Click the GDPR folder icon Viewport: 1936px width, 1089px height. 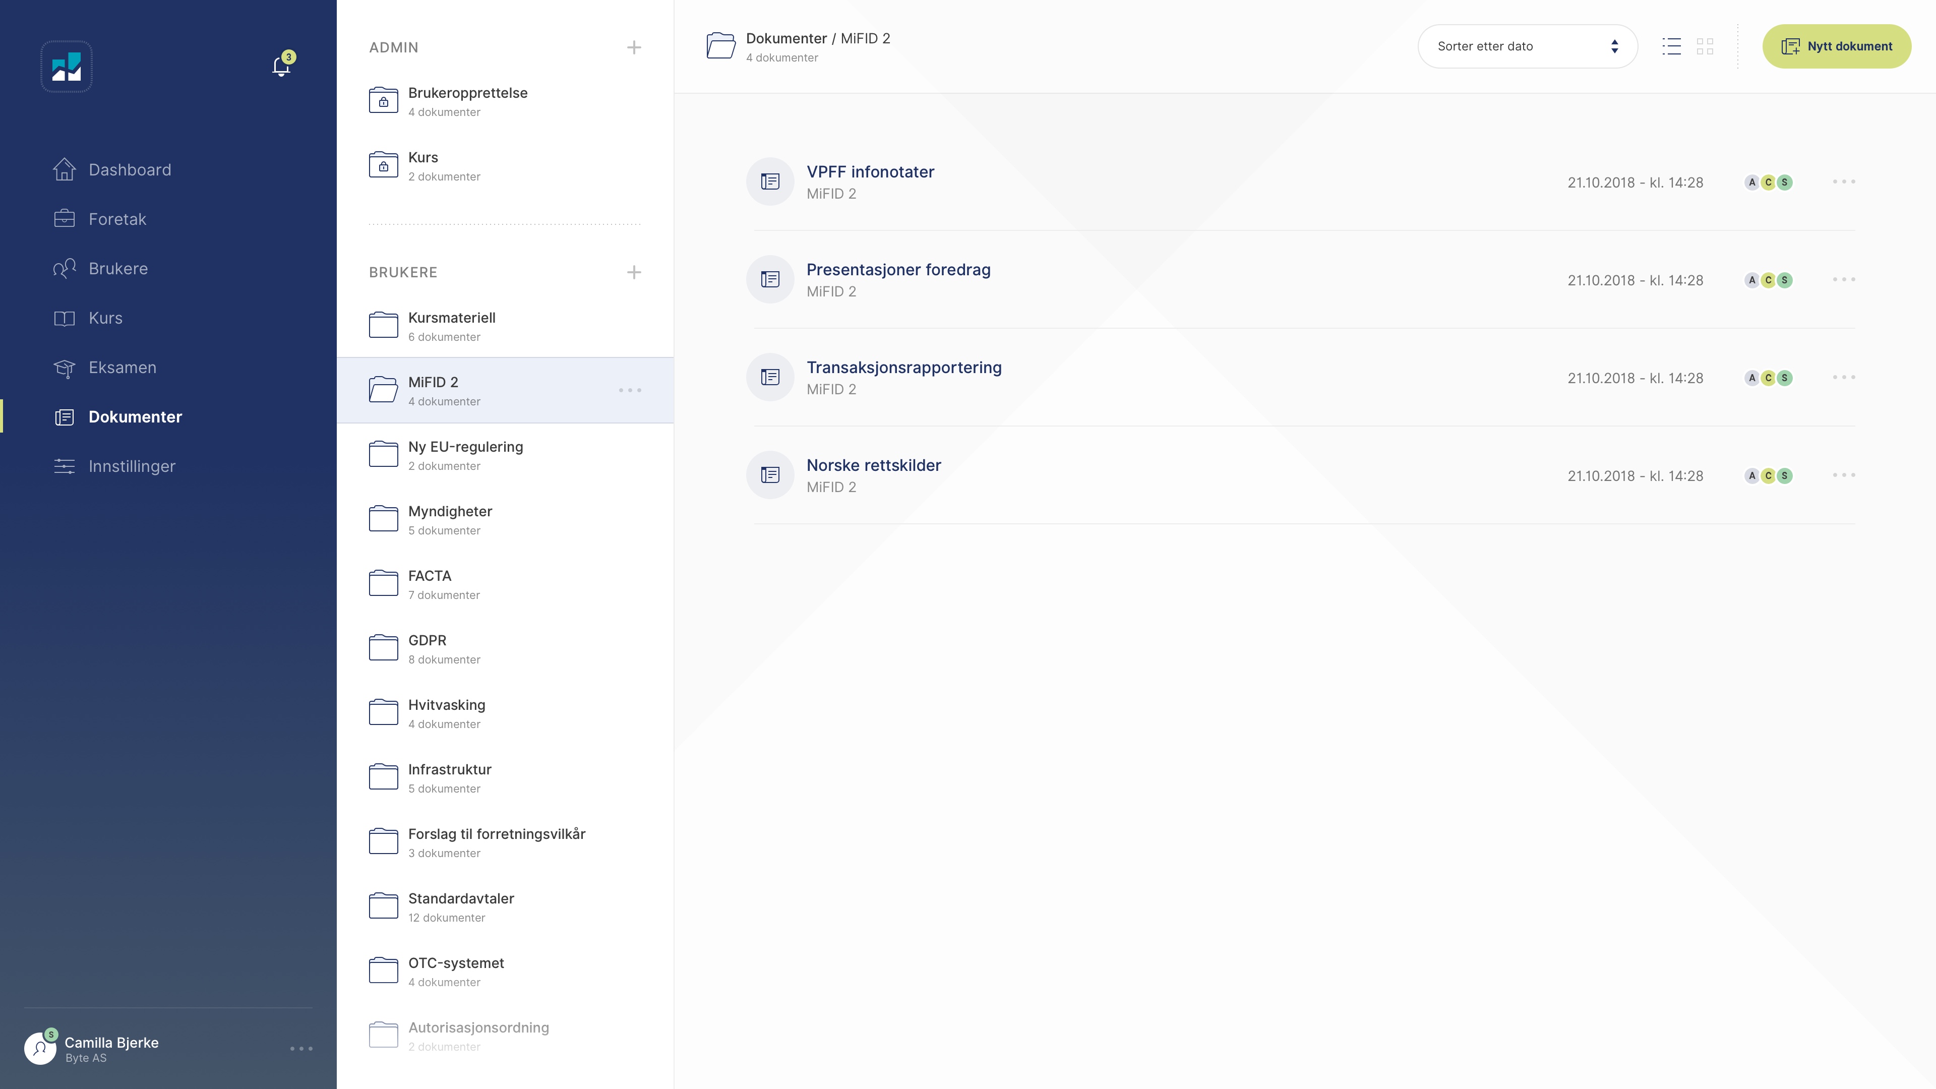pos(383,648)
